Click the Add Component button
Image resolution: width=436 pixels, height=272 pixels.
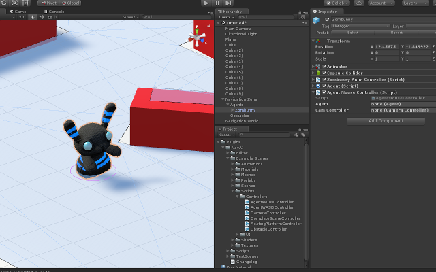[x=386, y=121]
